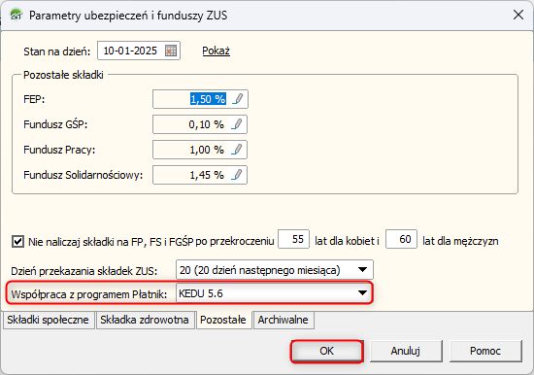Click the application icon in the title bar

pos(16,15)
